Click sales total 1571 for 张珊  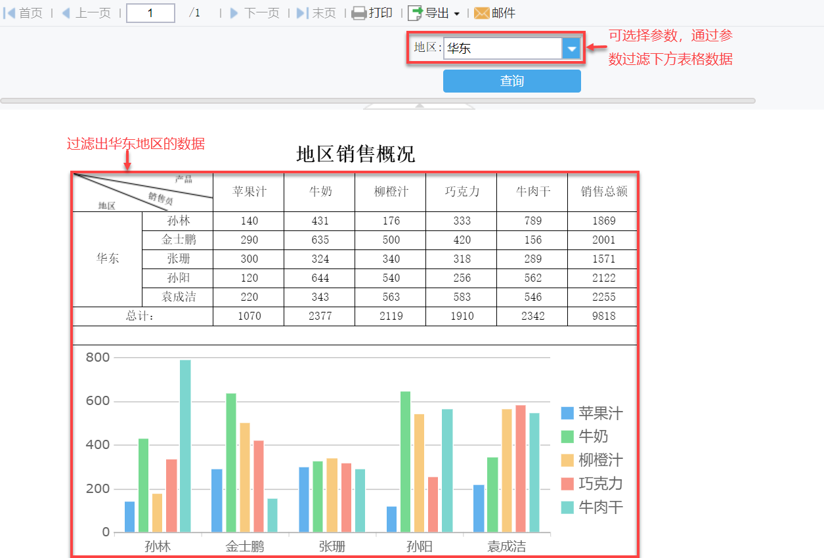point(603,259)
